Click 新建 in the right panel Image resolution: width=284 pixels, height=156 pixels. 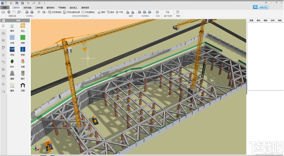(251, 20)
